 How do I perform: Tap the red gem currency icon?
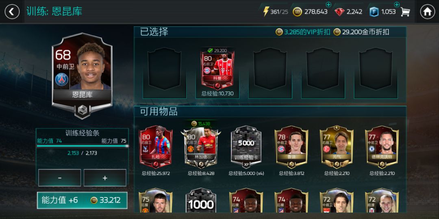(339, 12)
